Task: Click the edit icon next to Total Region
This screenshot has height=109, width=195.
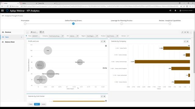Action: click(97, 36)
